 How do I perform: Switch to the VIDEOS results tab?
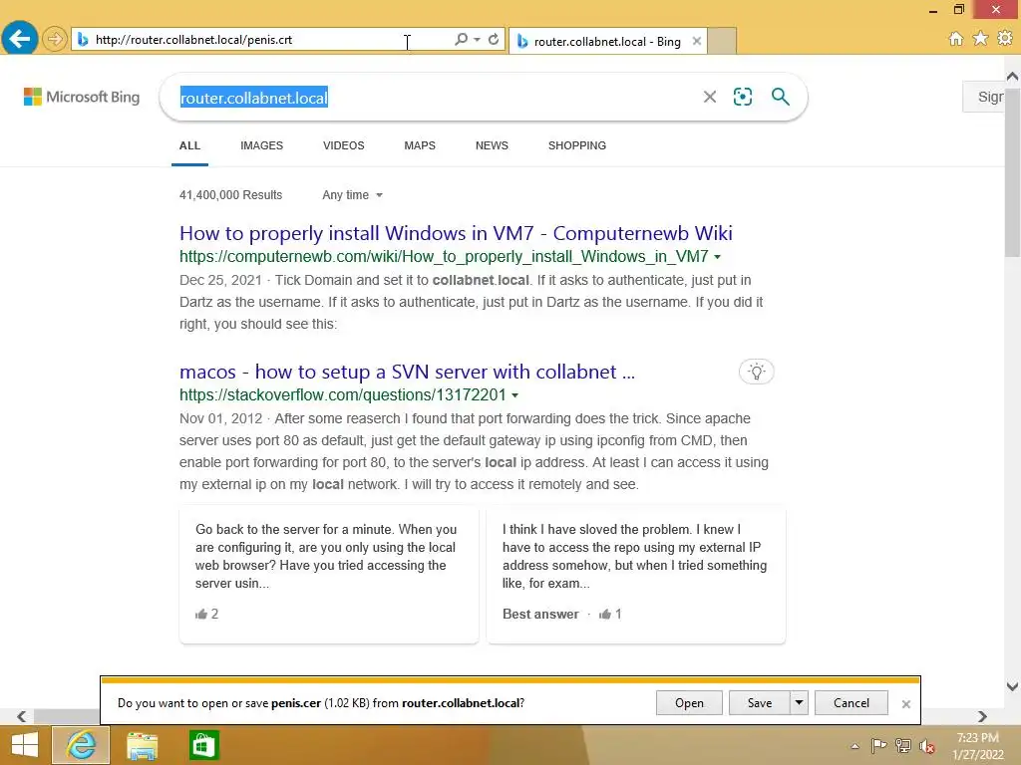(x=343, y=145)
